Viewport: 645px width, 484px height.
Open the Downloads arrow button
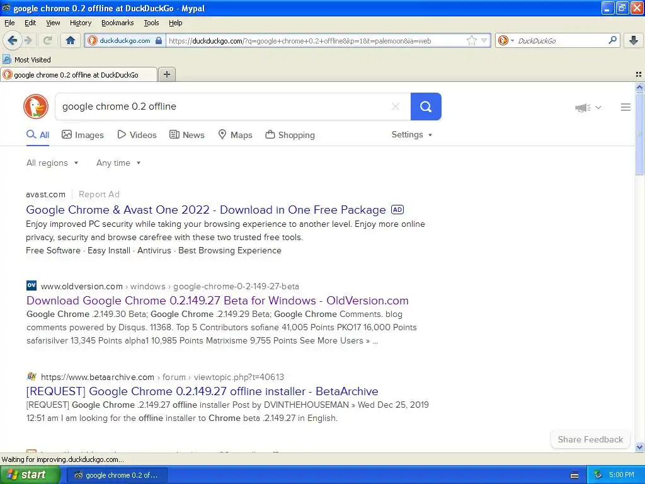(x=634, y=40)
